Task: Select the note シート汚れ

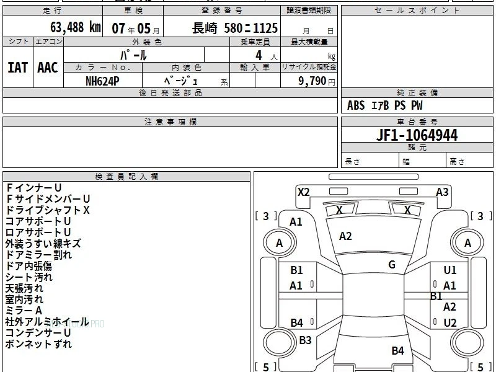Action: pyautogui.click(x=29, y=277)
